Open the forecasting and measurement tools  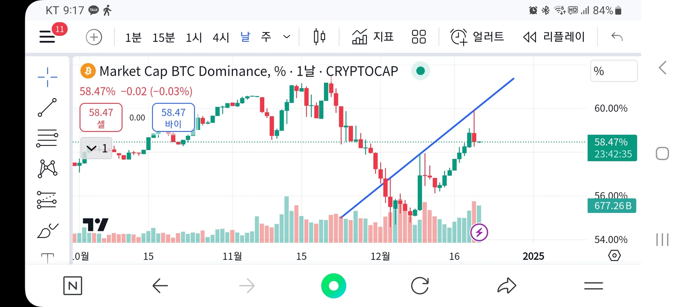[x=47, y=200]
